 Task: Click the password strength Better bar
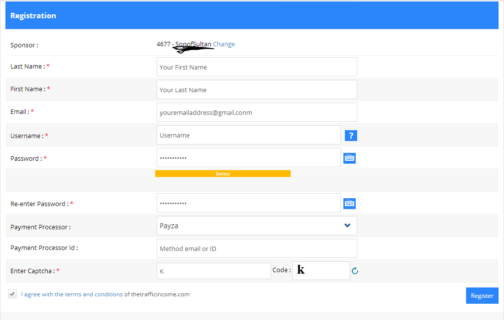coord(223,174)
